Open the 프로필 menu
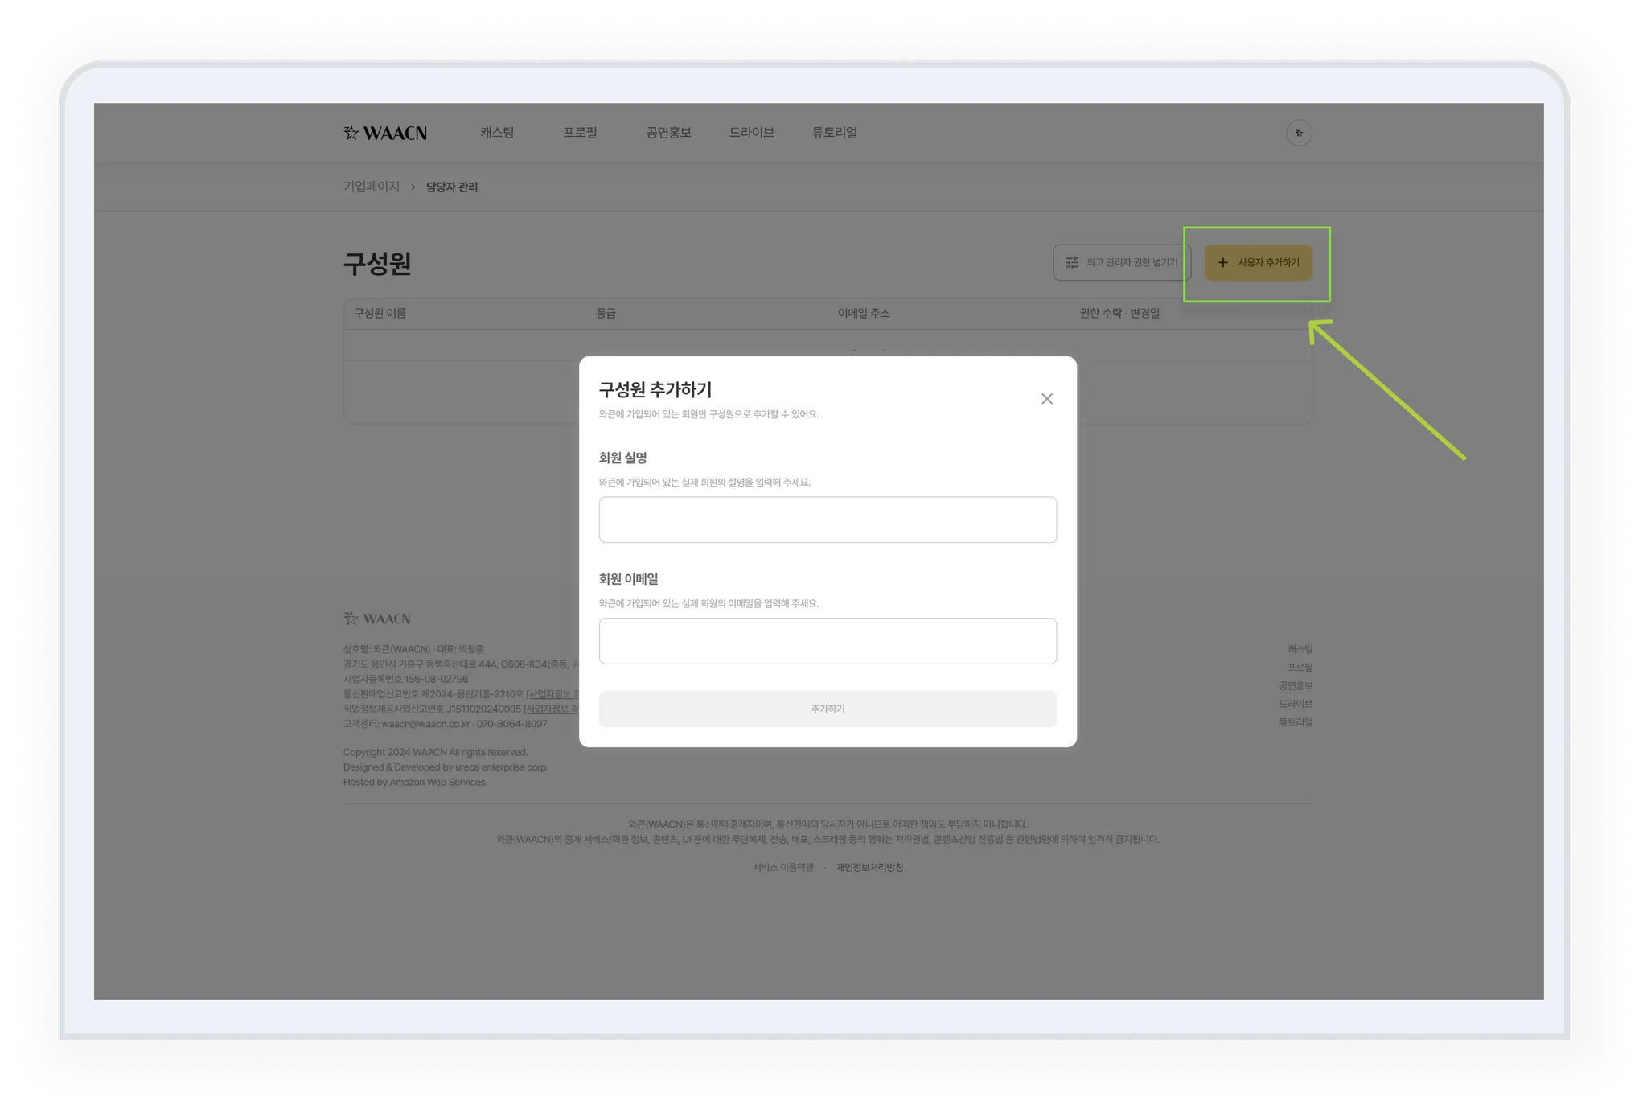Image resolution: width=1647 pixels, height=1114 pixels. 580,133
